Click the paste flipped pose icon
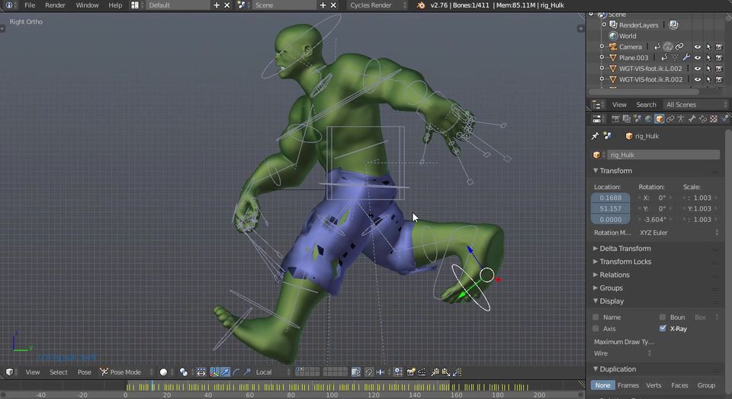This screenshot has width=732, height=399. point(457,372)
